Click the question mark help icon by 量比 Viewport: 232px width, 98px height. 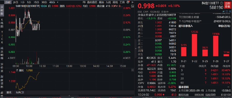17,70
